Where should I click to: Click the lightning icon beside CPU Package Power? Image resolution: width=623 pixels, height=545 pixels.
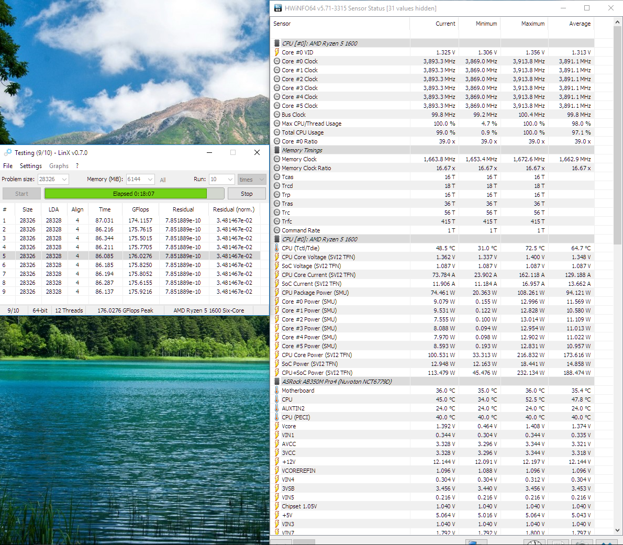point(277,293)
